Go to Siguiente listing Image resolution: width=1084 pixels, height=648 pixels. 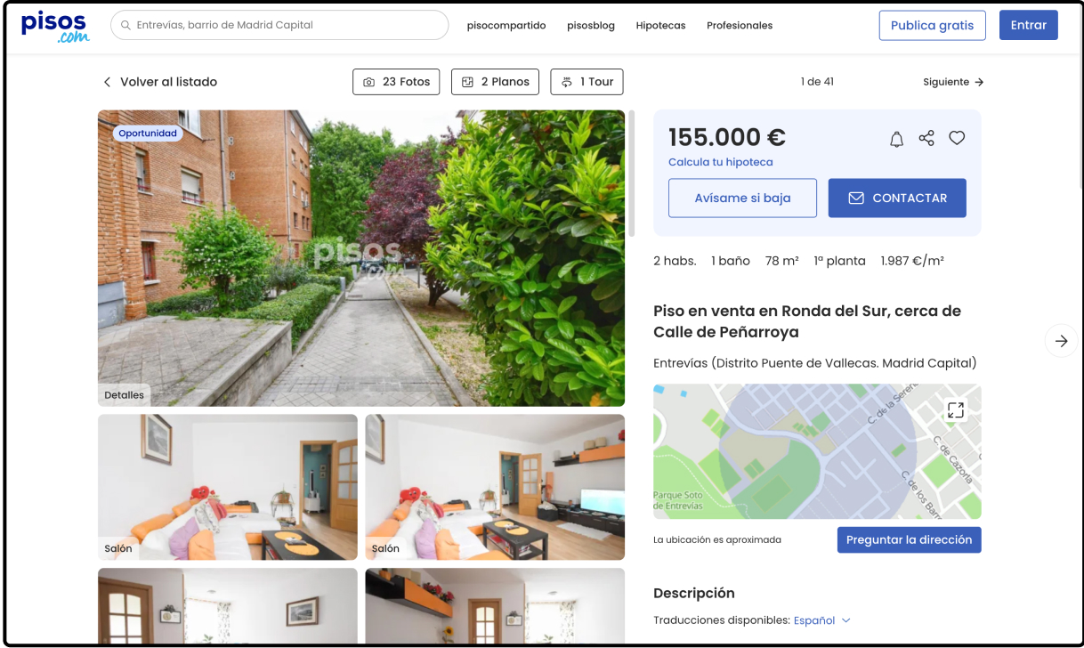pos(953,82)
